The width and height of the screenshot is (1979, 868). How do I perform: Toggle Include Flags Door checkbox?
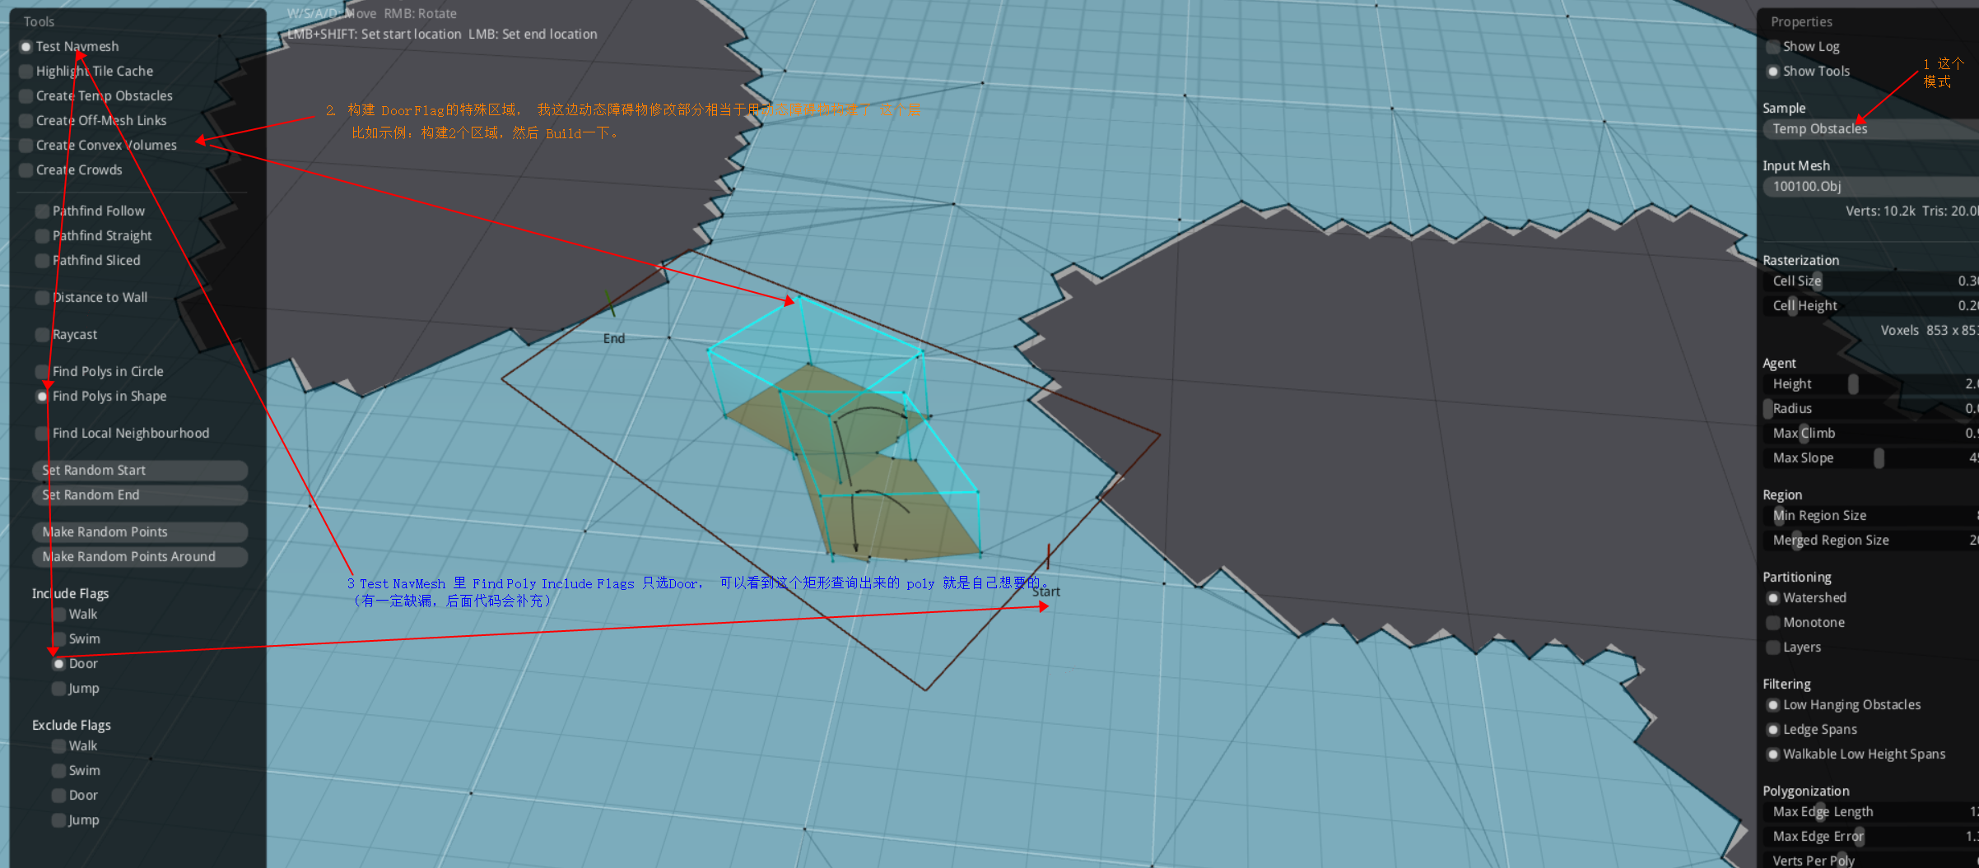point(59,664)
